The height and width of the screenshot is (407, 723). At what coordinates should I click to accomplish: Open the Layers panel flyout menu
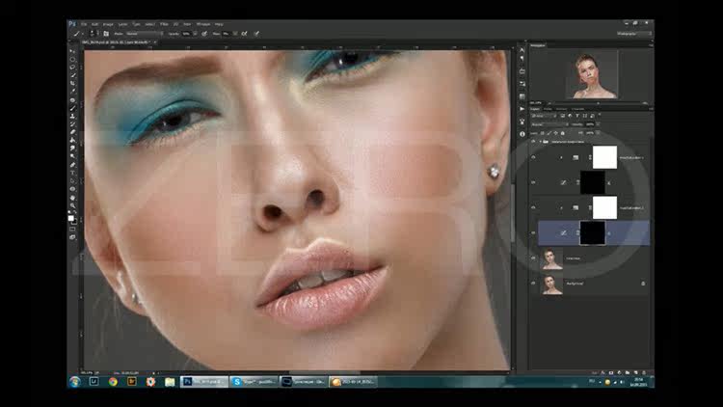[650, 109]
